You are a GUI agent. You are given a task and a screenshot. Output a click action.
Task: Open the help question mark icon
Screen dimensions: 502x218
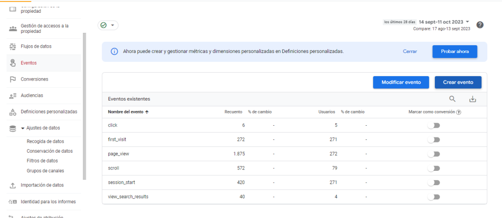pyautogui.click(x=480, y=25)
